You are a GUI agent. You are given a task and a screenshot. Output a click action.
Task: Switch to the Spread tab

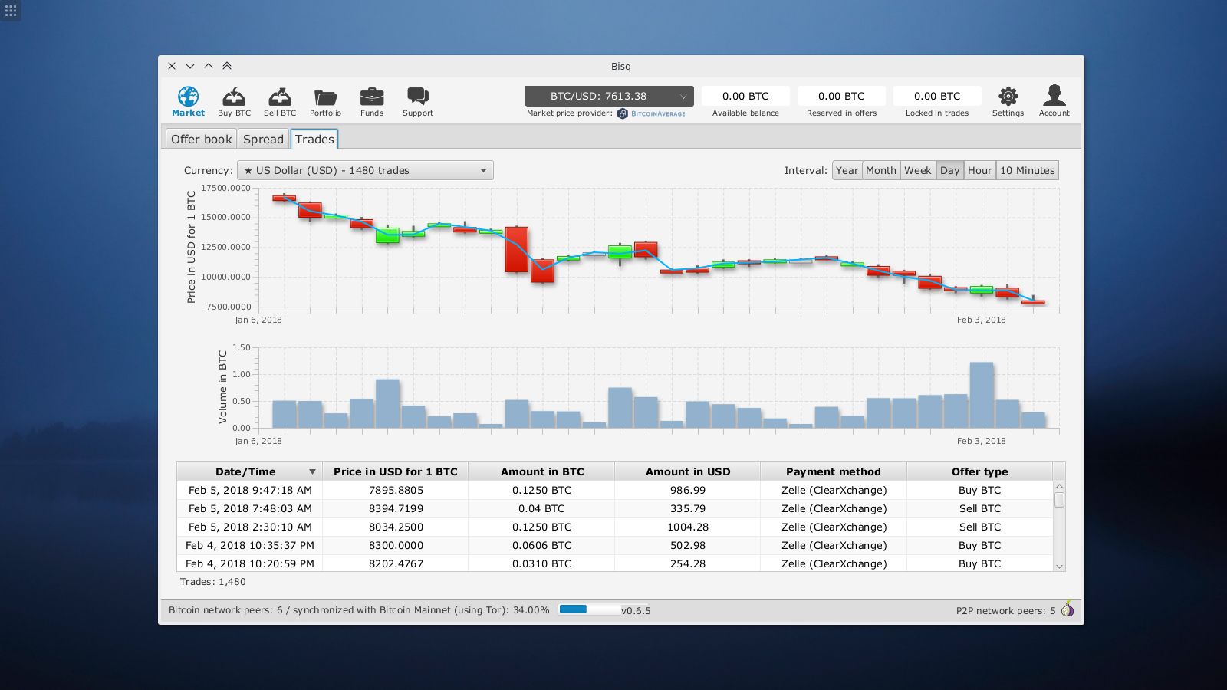click(263, 139)
